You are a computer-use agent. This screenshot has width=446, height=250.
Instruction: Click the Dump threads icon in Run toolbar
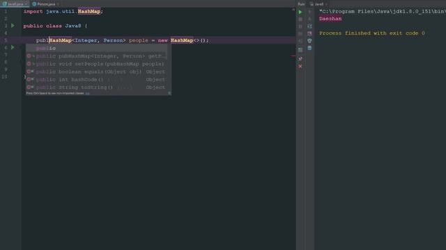point(300,34)
